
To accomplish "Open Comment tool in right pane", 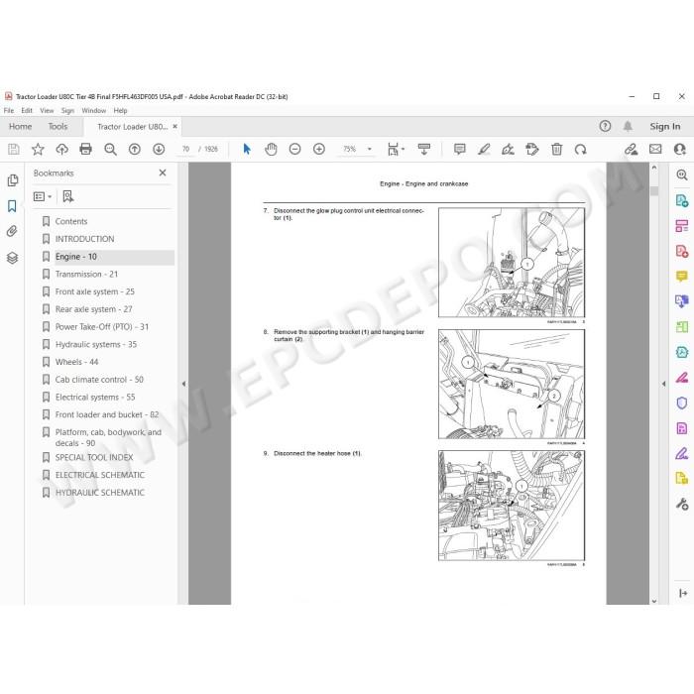I will click(x=682, y=277).
